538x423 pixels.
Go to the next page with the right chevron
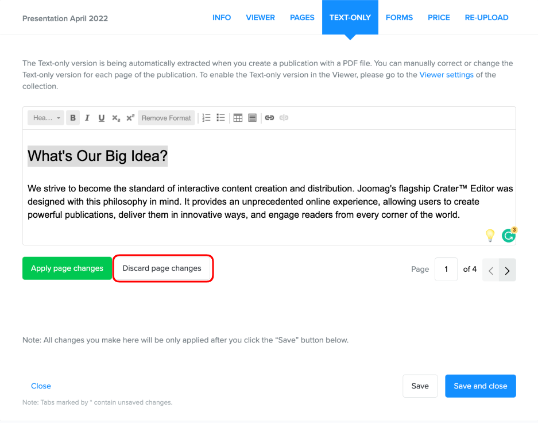(x=507, y=270)
